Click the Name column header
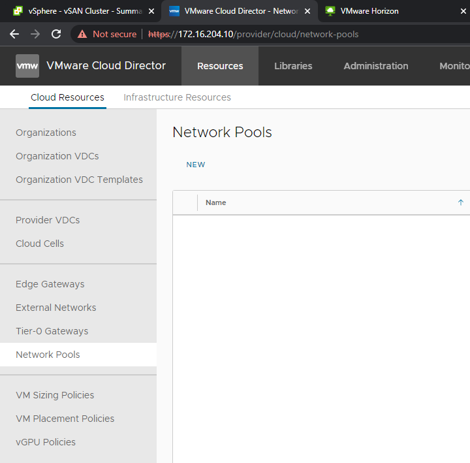Image resolution: width=470 pixels, height=463 pixels. (216, 202)
